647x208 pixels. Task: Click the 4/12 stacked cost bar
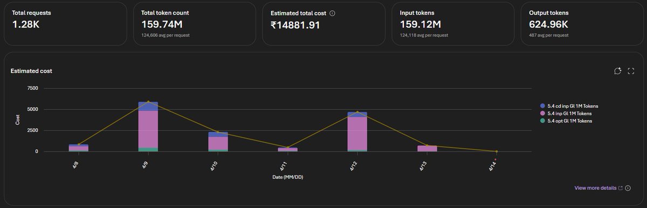click(x=357, y=132)
